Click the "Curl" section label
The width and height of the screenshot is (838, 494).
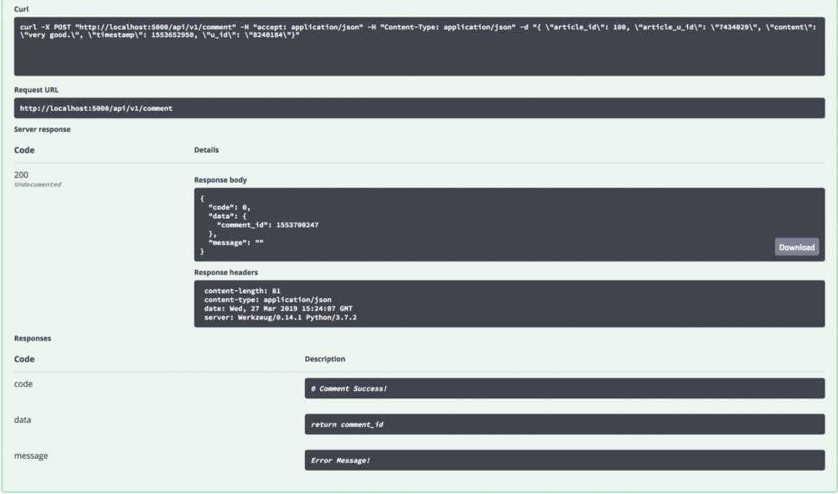pyautogui.click(x=22, y=8)
